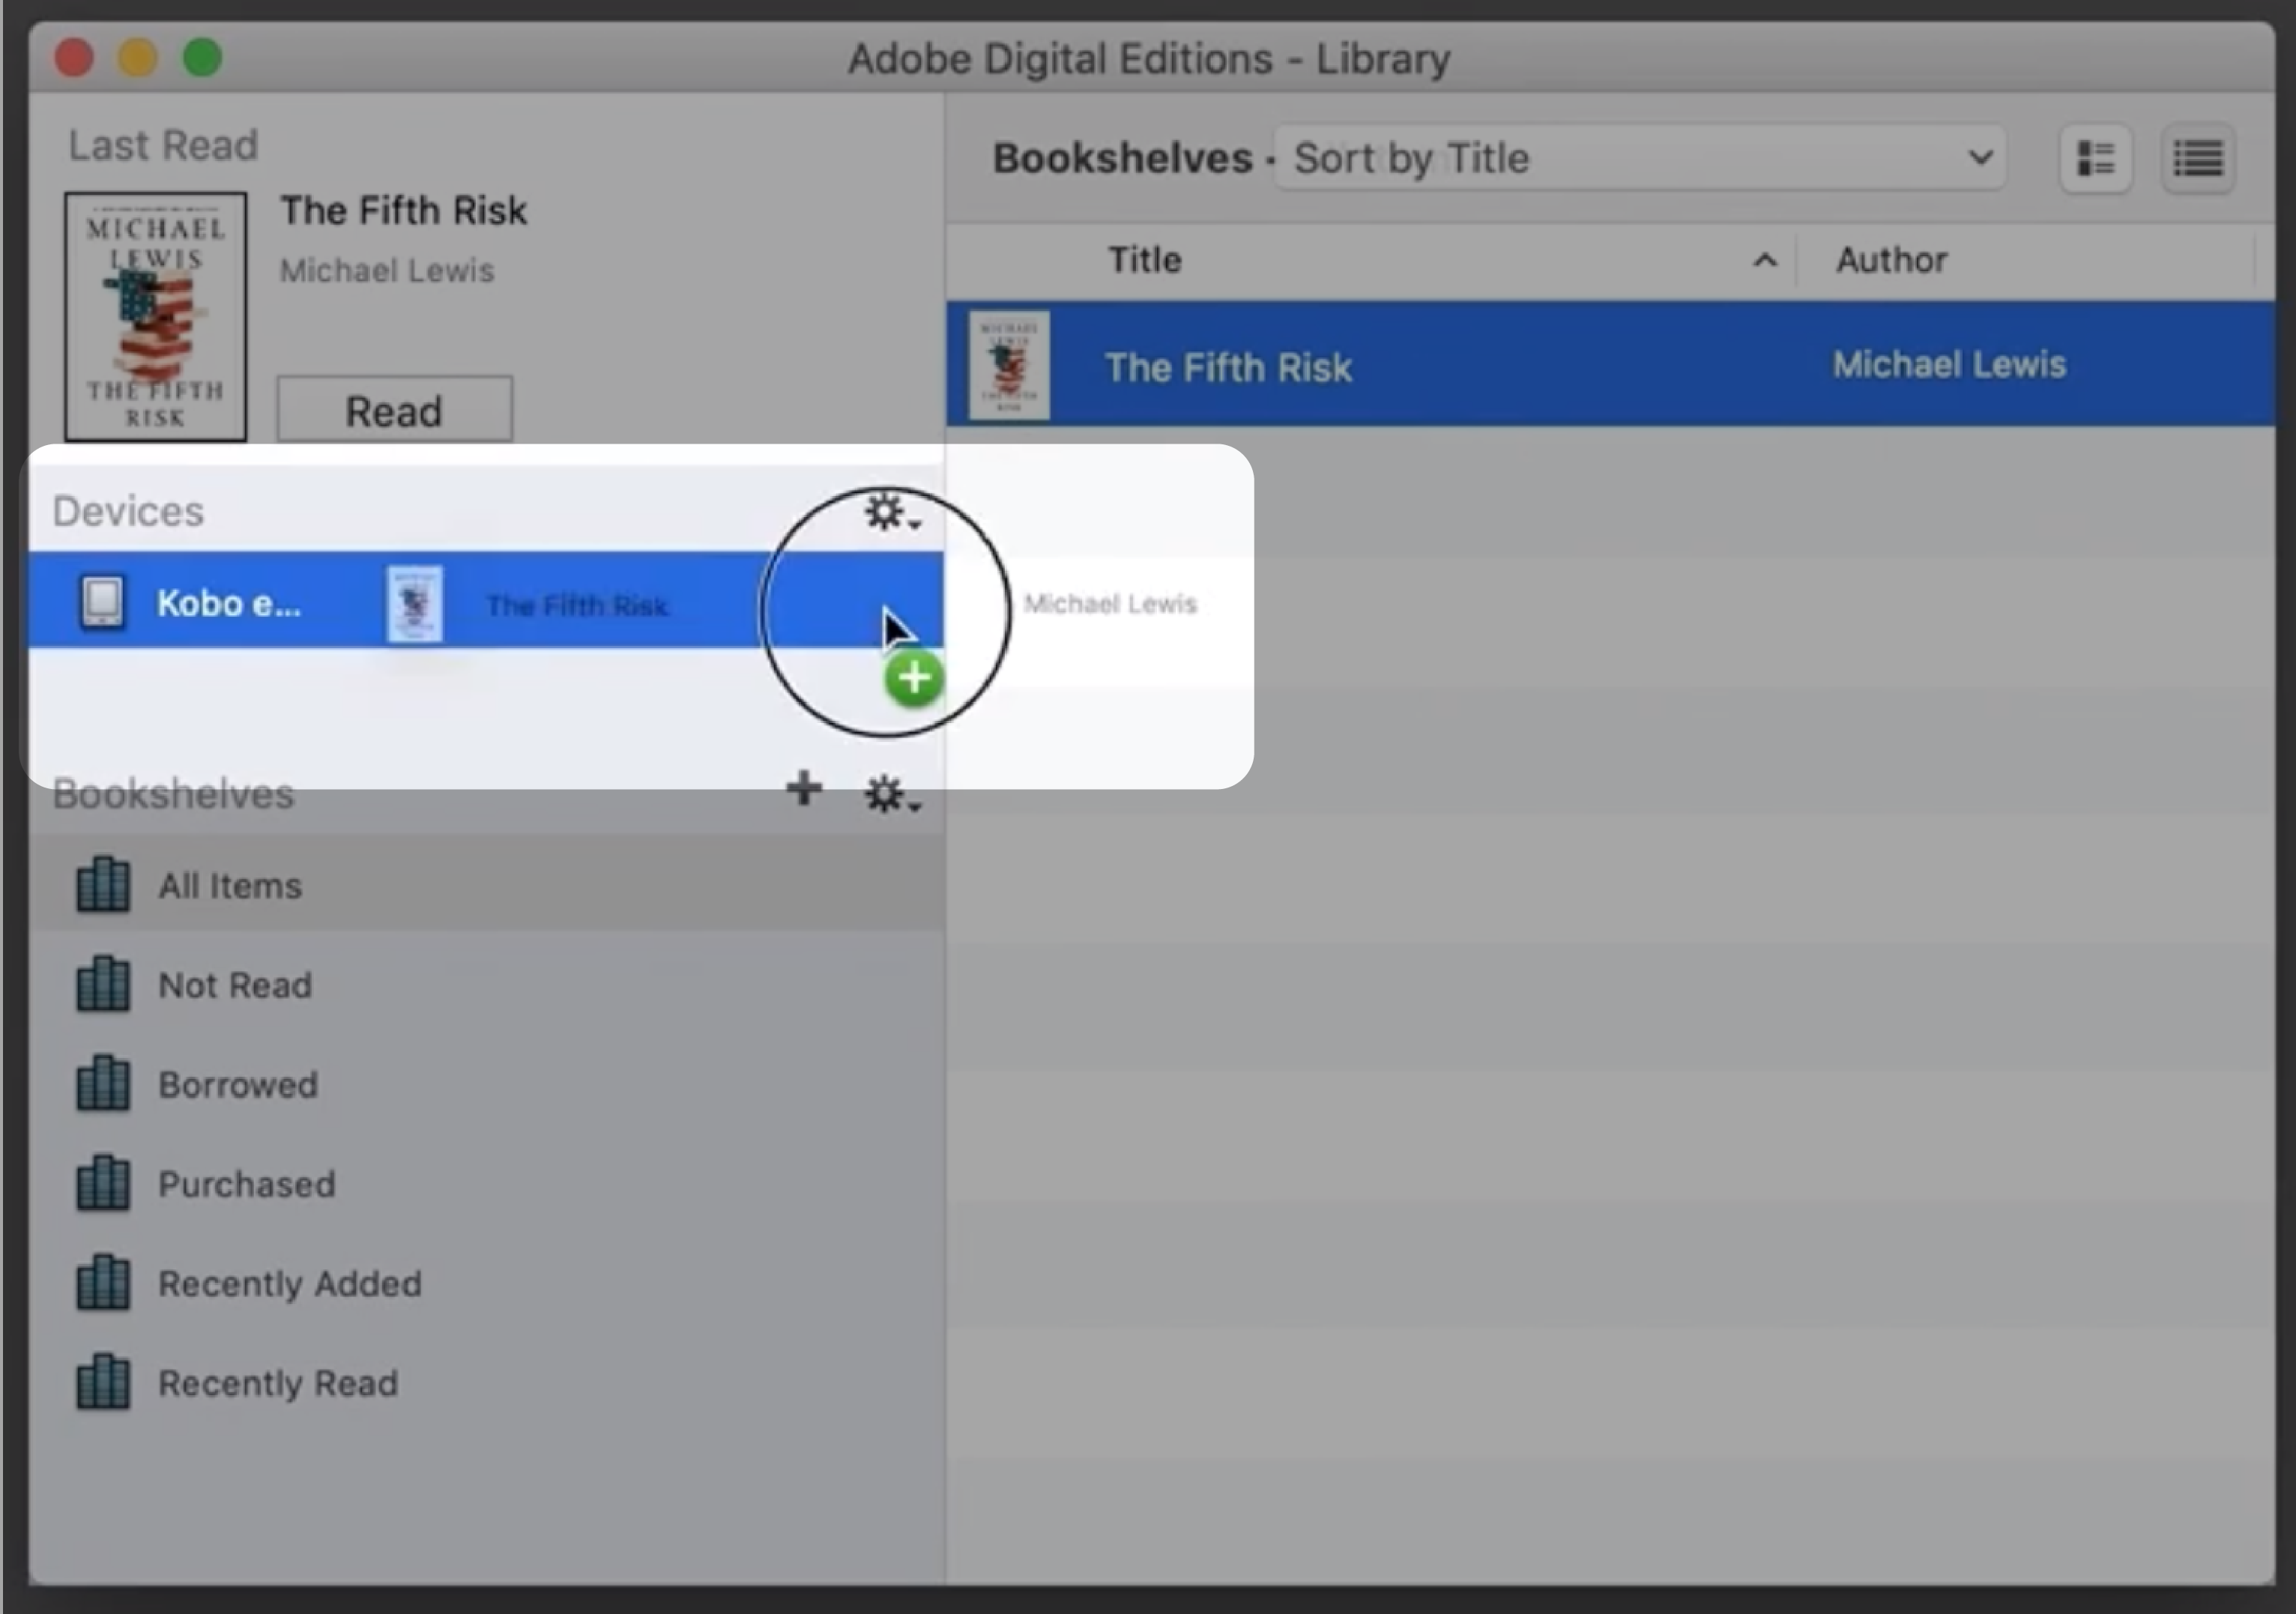This screenshot has width=2296, height=1614.
Task: Click the Recently Read bookshelf icon
Action: click(100, 1380)
